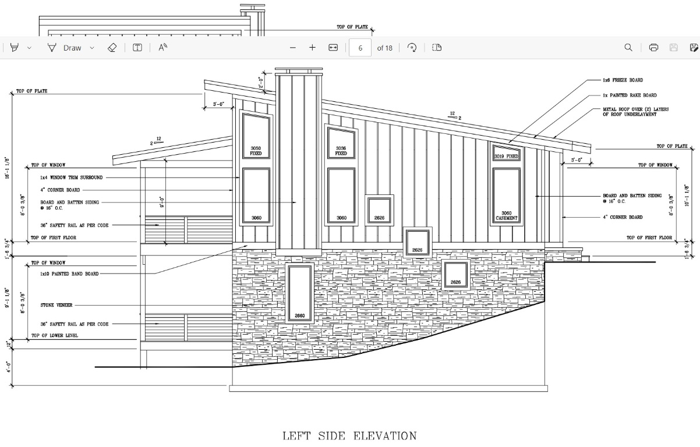Select the Highlight tool

[14, 48]
